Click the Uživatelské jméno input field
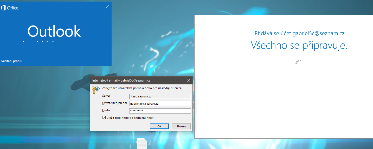This screenshot has width=373, height=149. tap(160, 104)
